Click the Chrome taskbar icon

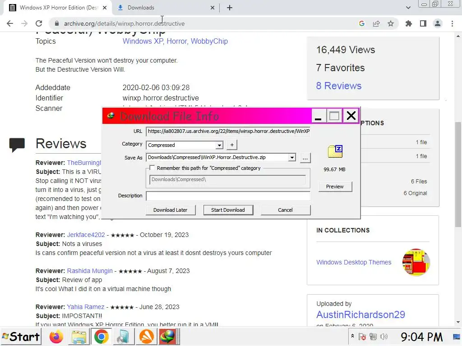click(102, 337)
